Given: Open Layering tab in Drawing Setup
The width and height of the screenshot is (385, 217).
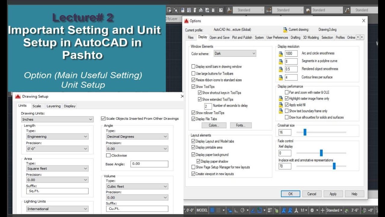Looking at the screenshot, I should (x=54, y=106).
